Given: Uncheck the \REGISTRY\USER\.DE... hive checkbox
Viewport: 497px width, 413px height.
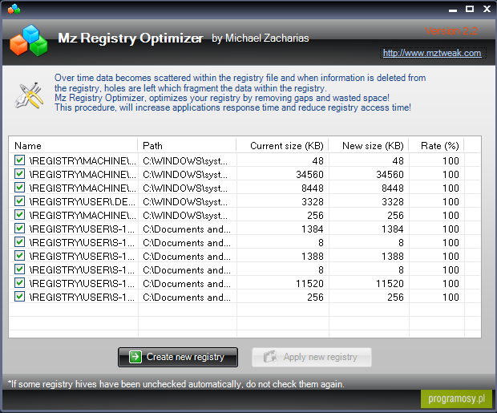Looking at the screenshot, I should pyautogui.click(x=20, y=201).
